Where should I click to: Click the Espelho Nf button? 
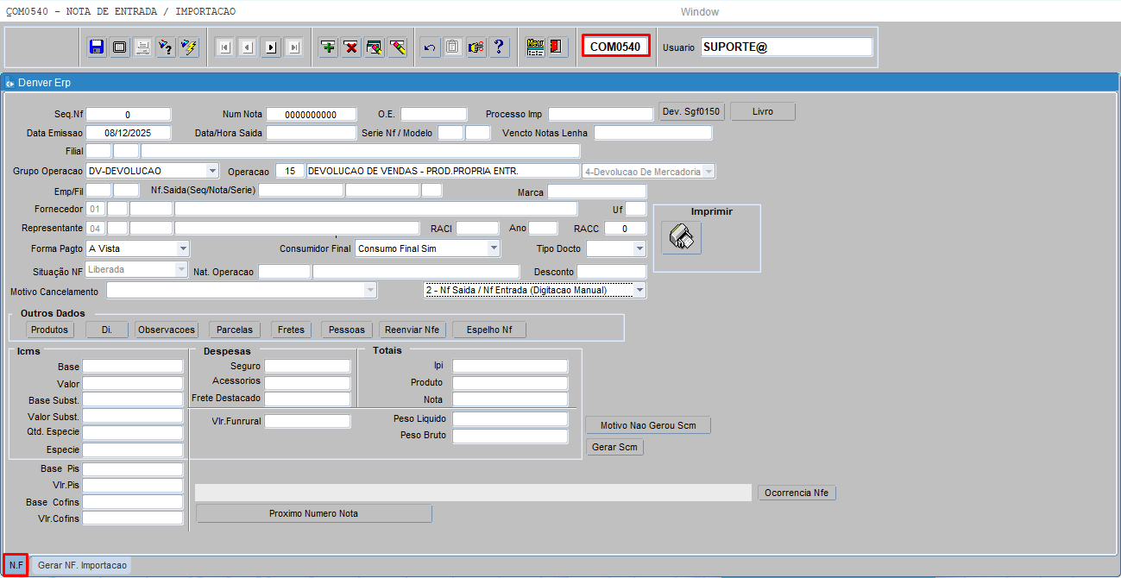[x=489, y=330]
